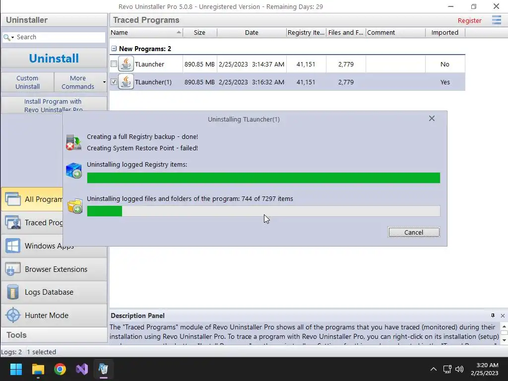Select the Hunter Mode label
Viewport: 508px width, 381px height.
[47, 316]
